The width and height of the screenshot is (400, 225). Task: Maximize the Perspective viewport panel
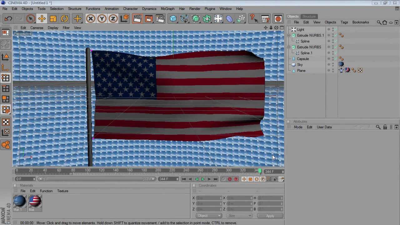(282, 28)
